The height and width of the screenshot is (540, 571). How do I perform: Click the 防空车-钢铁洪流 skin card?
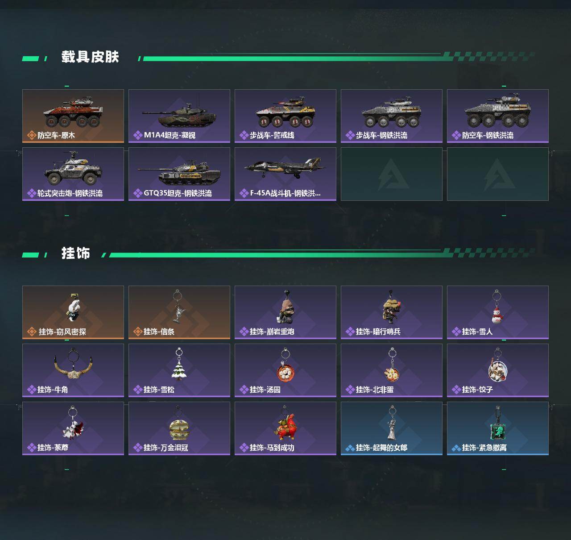pyautogui.click(x=498, y=116)
